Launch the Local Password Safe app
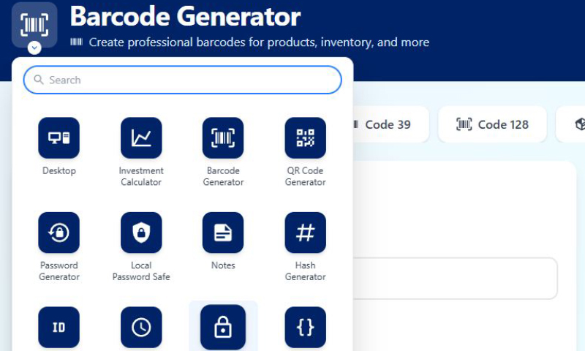585x351 pixels. [141, 233]
